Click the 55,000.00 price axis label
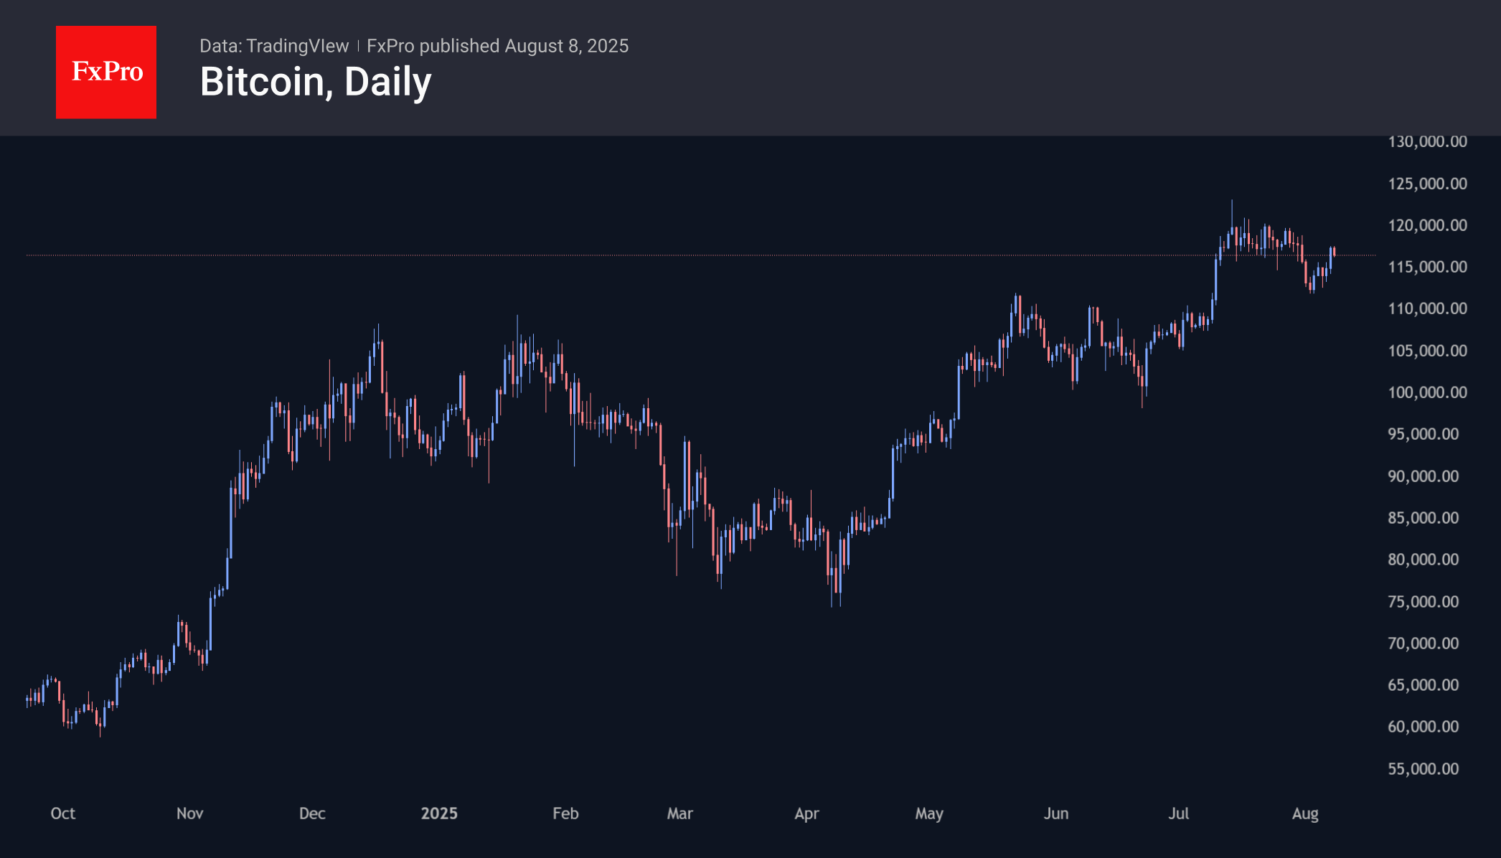This screenshot has width=1501, height=858. coord(1423,769)
